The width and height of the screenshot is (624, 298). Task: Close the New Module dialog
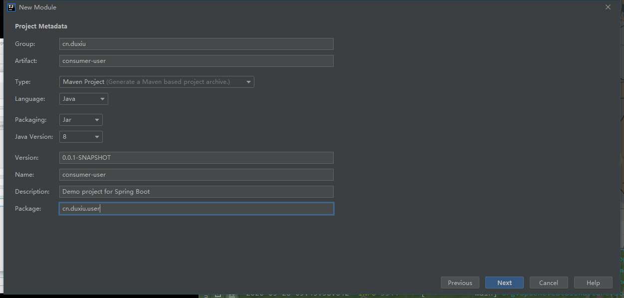(x=608, y=7)
